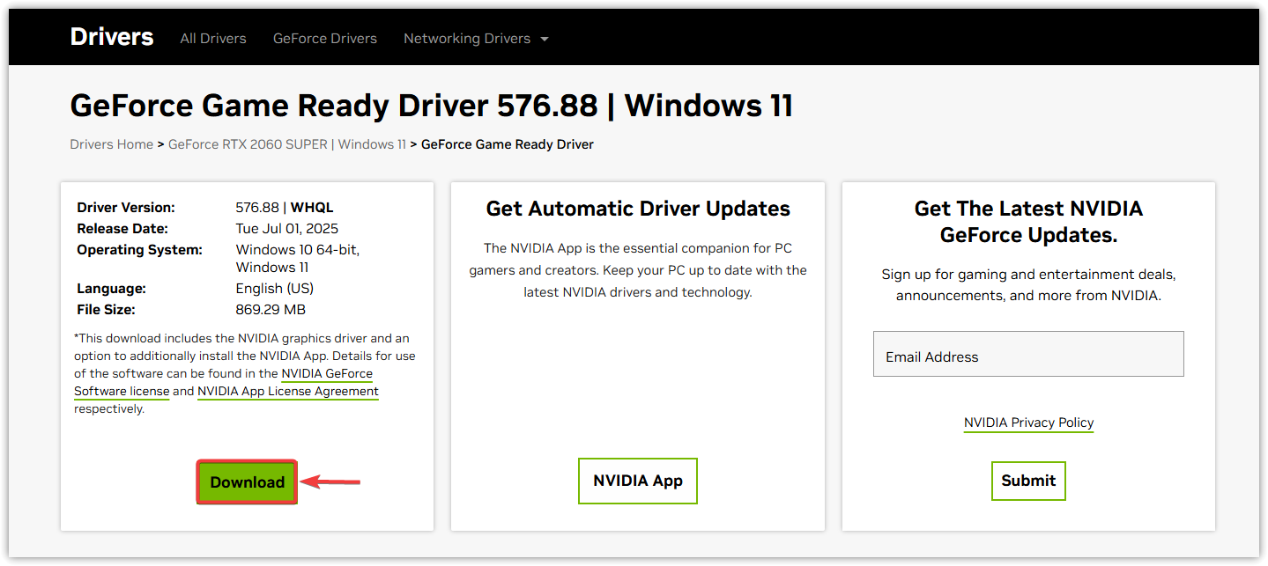Screen dimensions: 1268x566
Task: Open the All Drivers menu item
Action: click(x=213, y=39)
